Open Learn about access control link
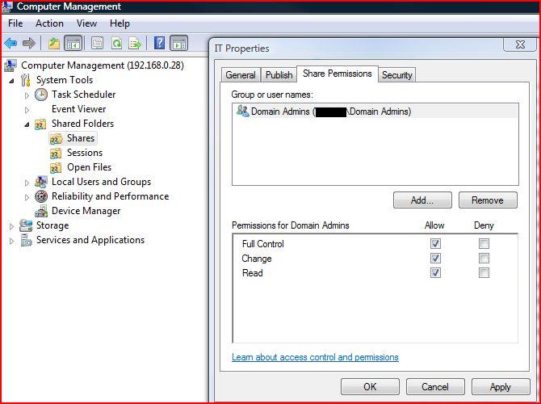This screenshot has width=541, height=404. point(315,357)
